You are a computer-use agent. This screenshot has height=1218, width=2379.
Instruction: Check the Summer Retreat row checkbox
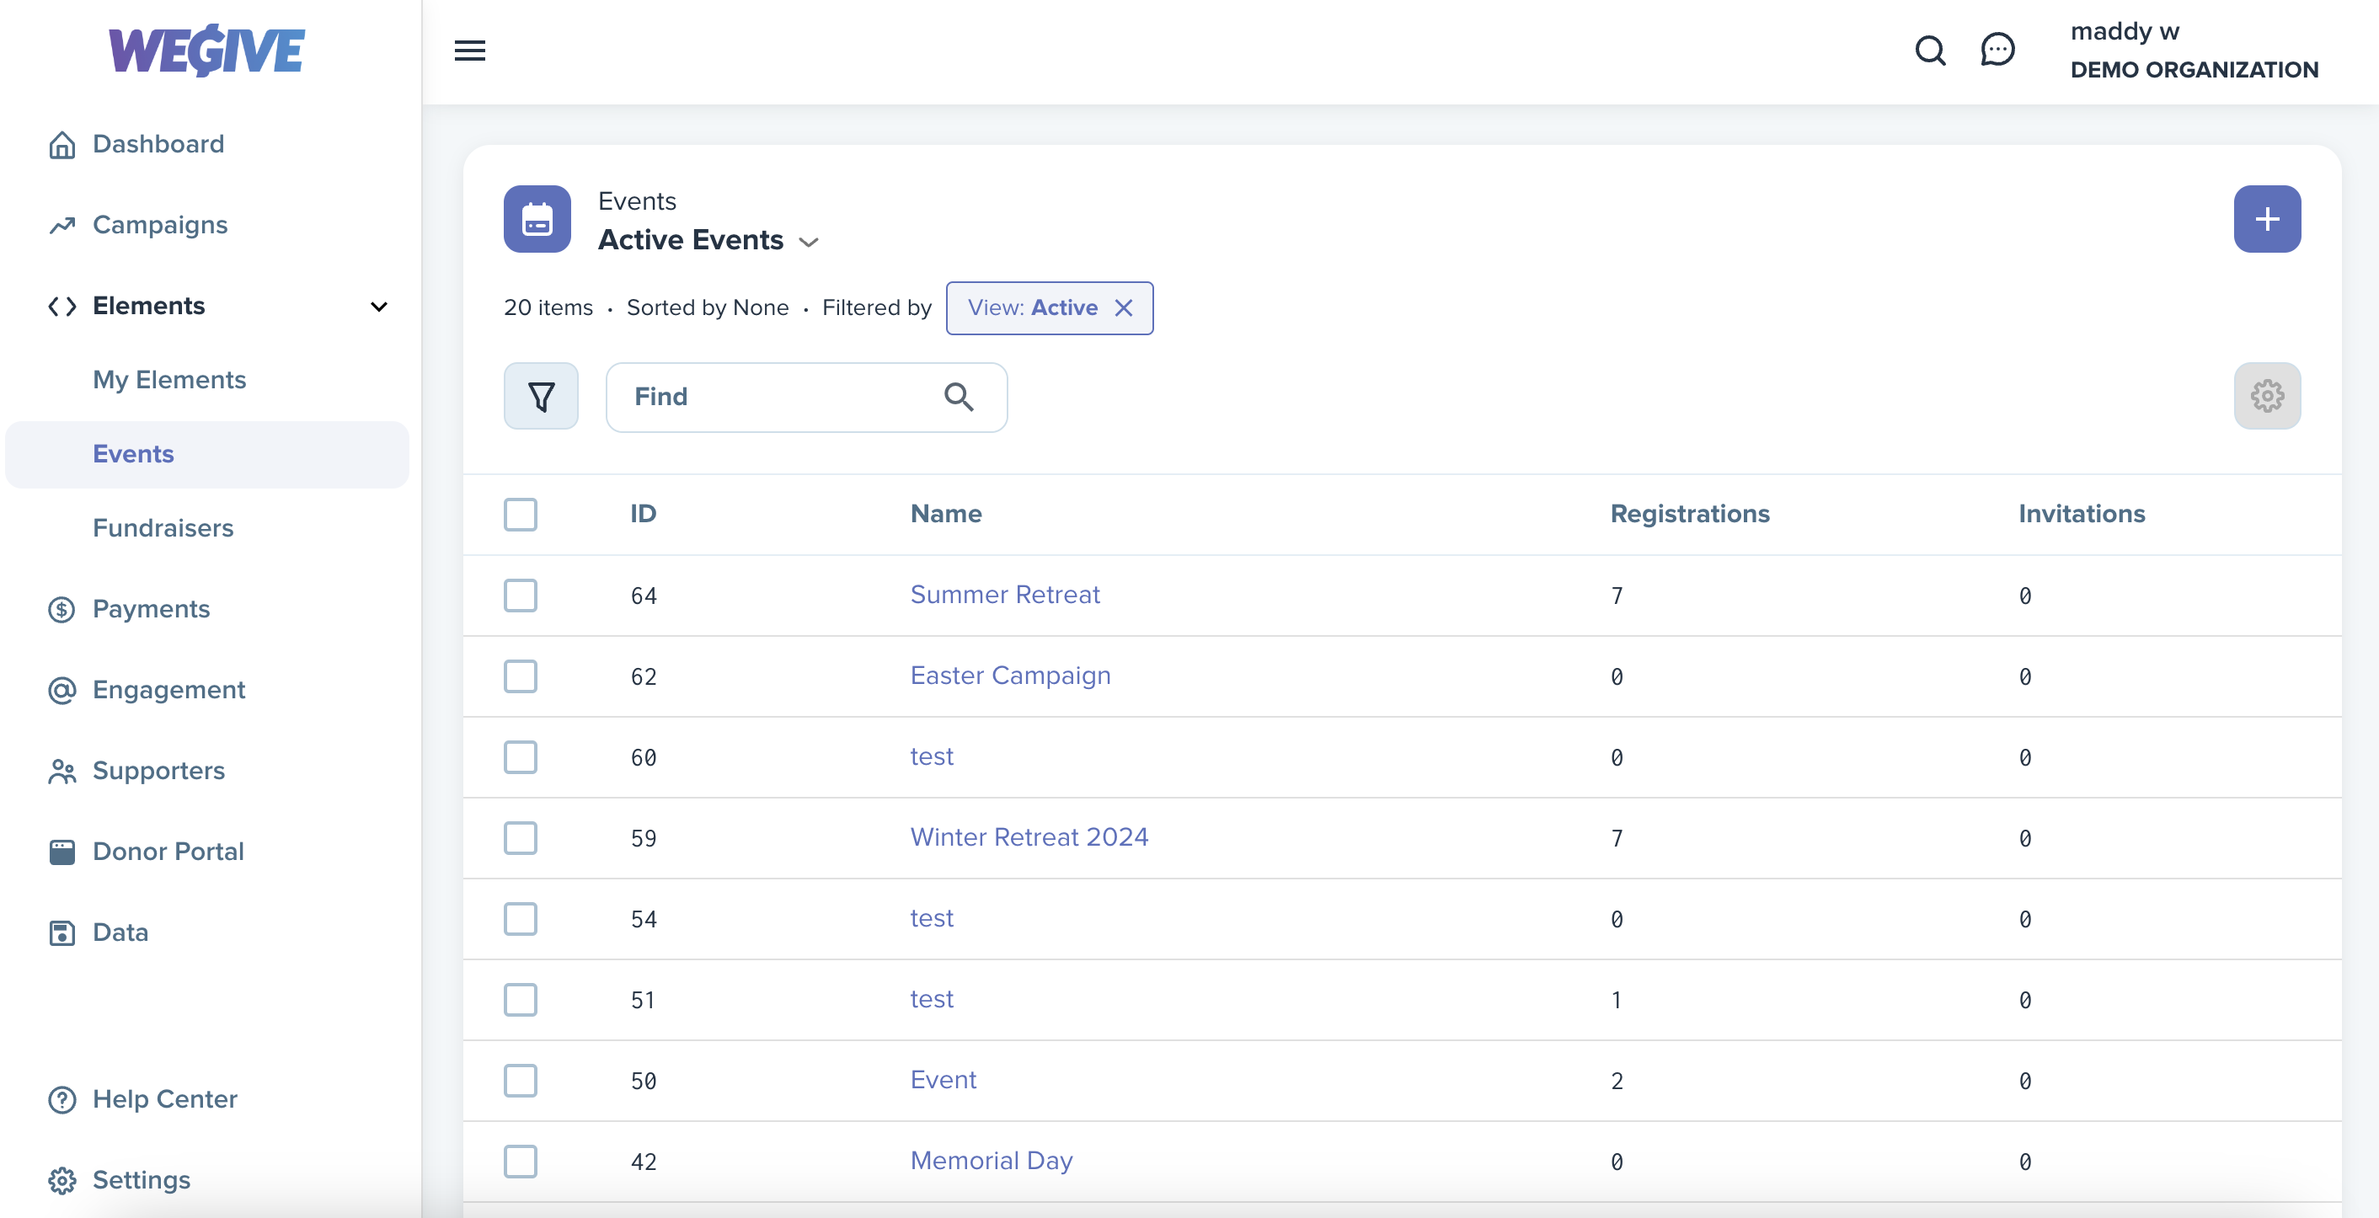(520, 596)
